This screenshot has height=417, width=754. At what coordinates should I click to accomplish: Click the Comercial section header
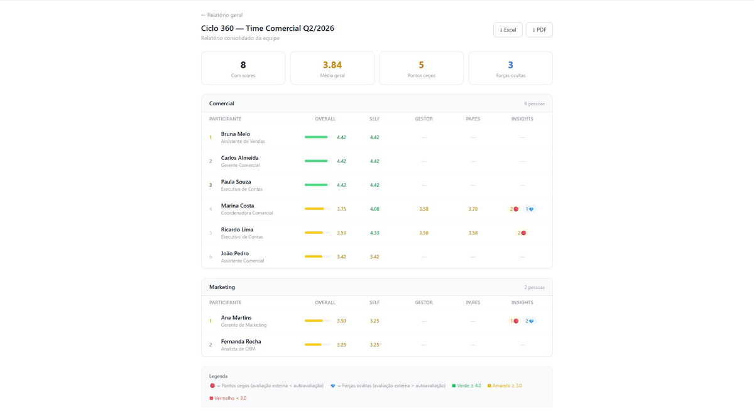click(x=377, y=103)
